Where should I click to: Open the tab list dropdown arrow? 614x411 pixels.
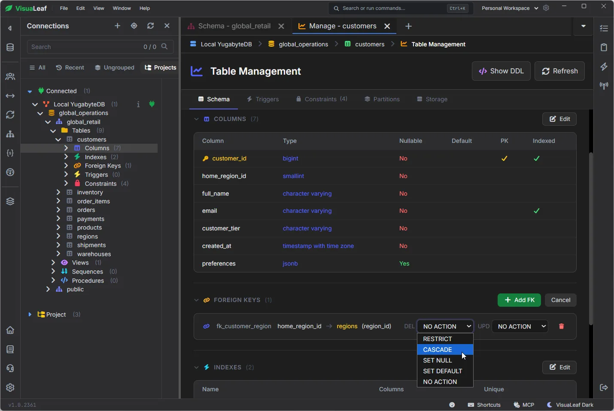584,26
